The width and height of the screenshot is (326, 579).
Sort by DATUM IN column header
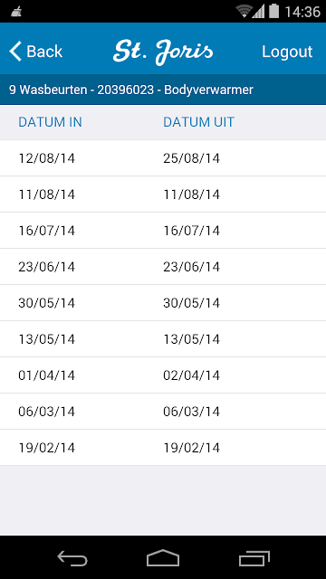point(51,122)
